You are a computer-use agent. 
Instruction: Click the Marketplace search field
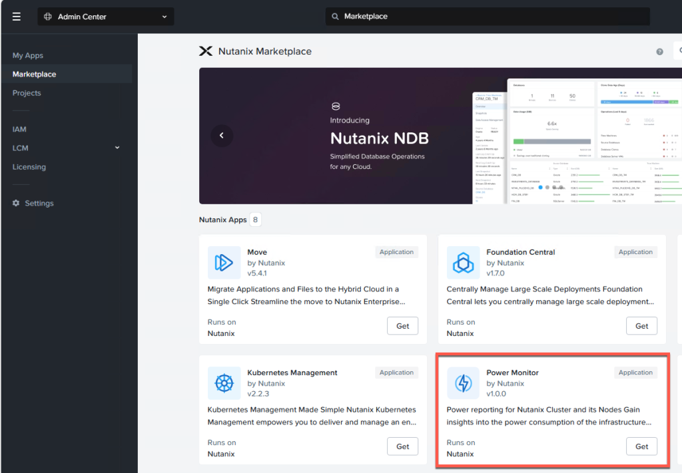click(x=488, y=17)
